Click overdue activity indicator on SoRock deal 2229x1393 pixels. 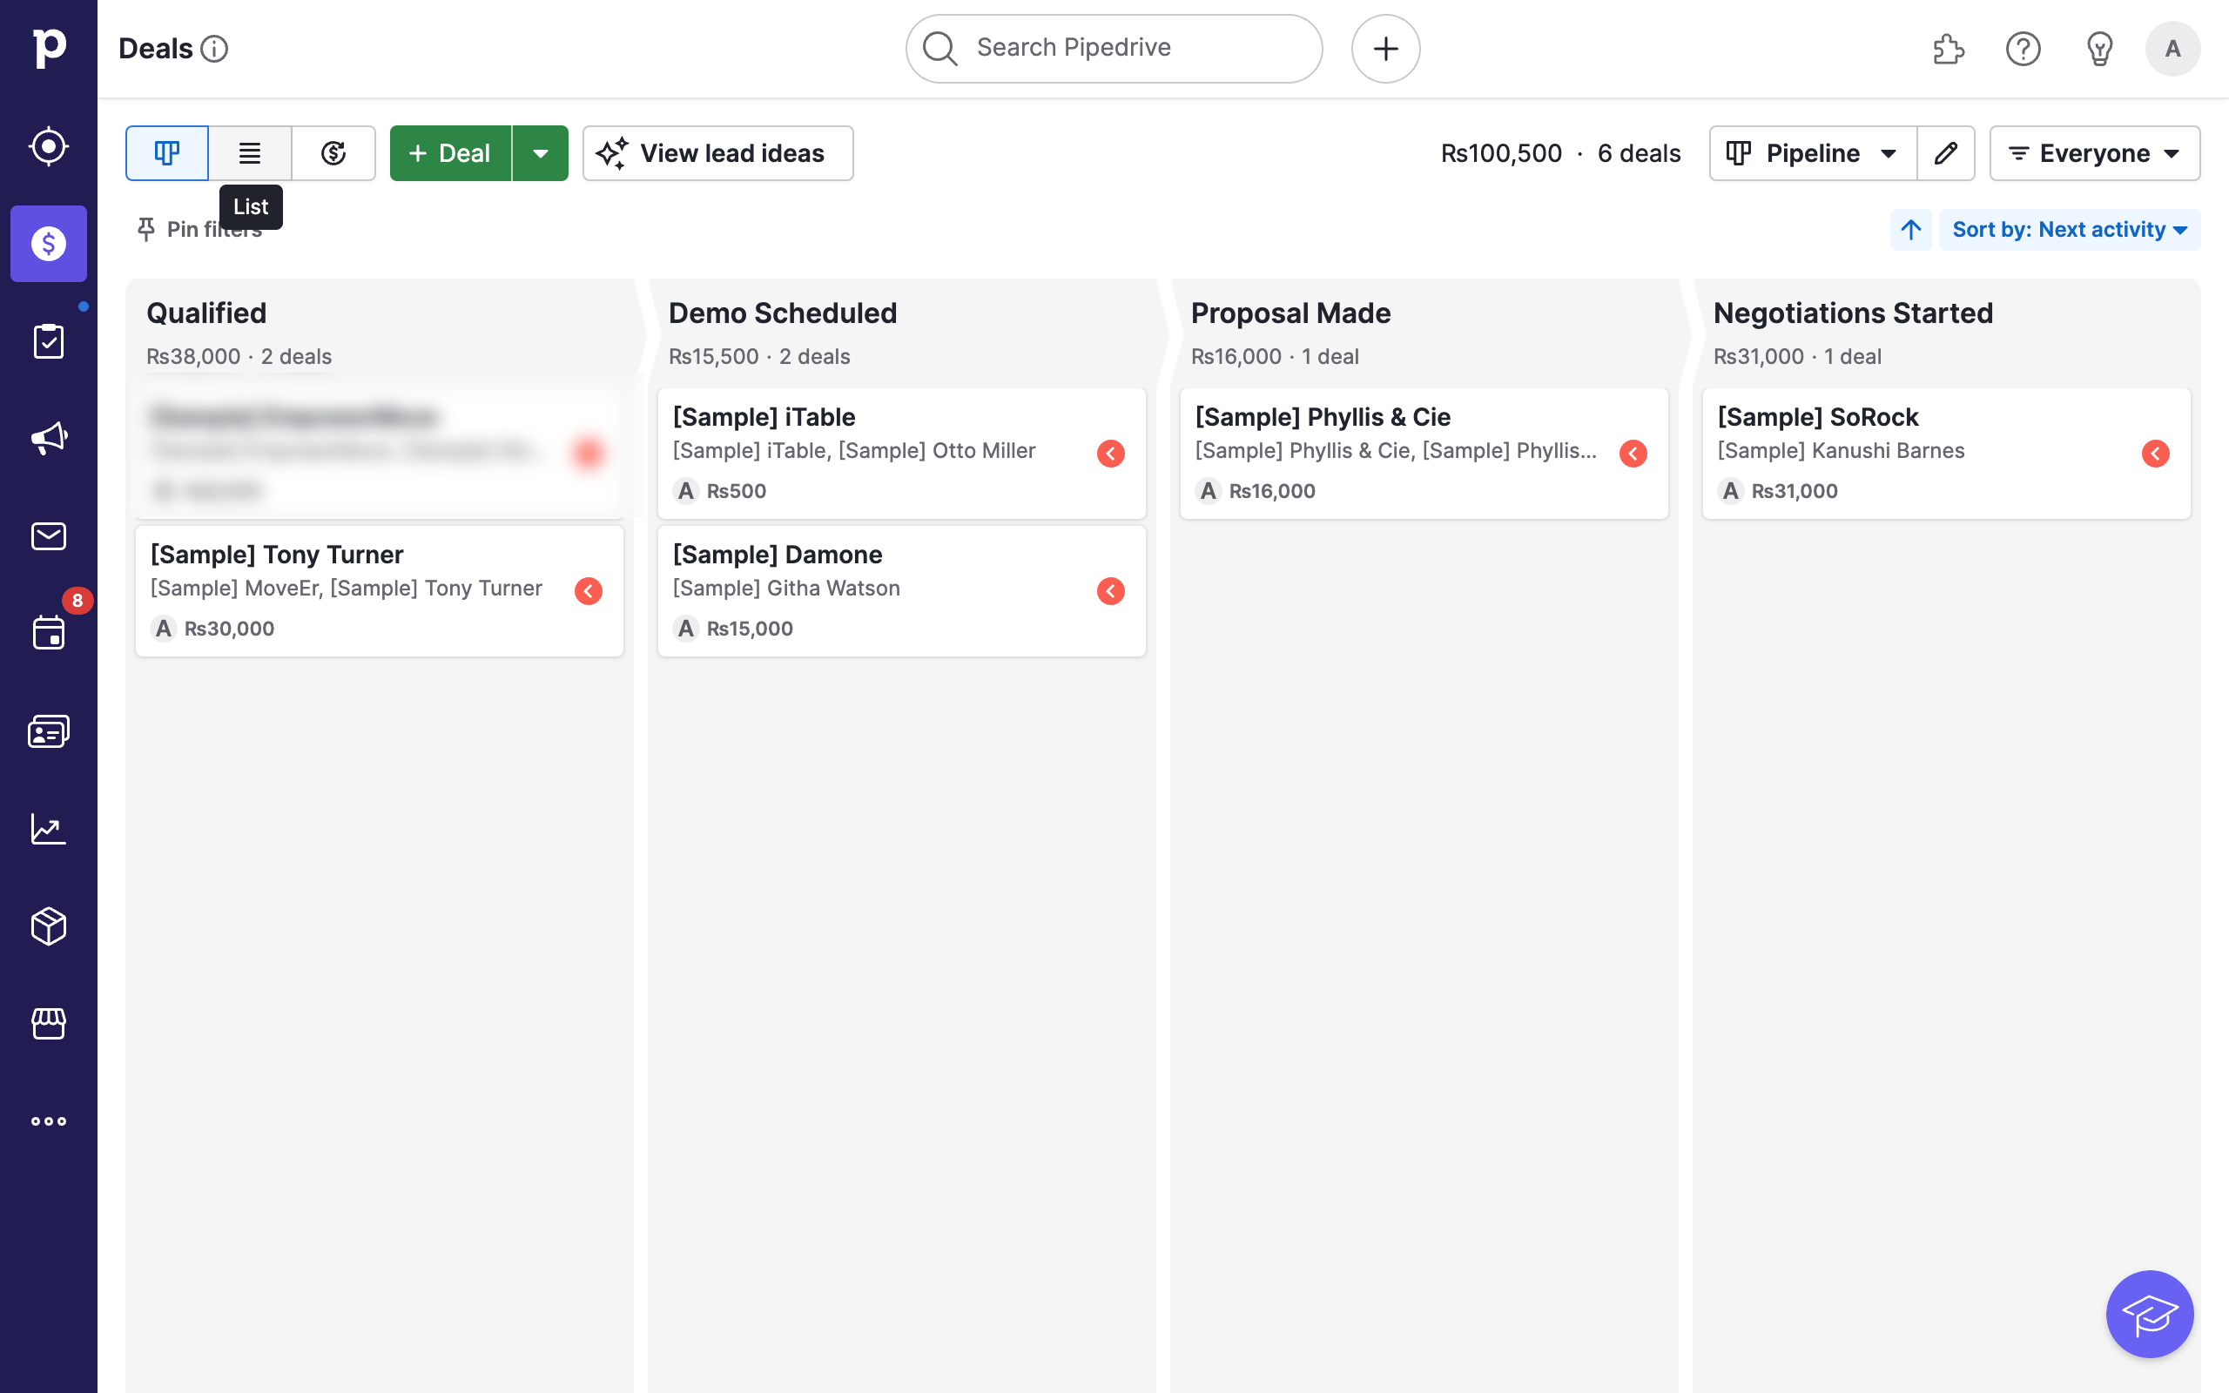(2154, 454)
